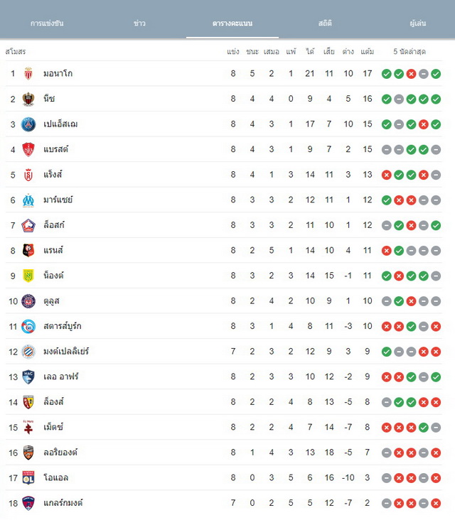The image size is (455, 520).
Task: Open the Nantes yellow crest icon
Action: click(28, 276)
